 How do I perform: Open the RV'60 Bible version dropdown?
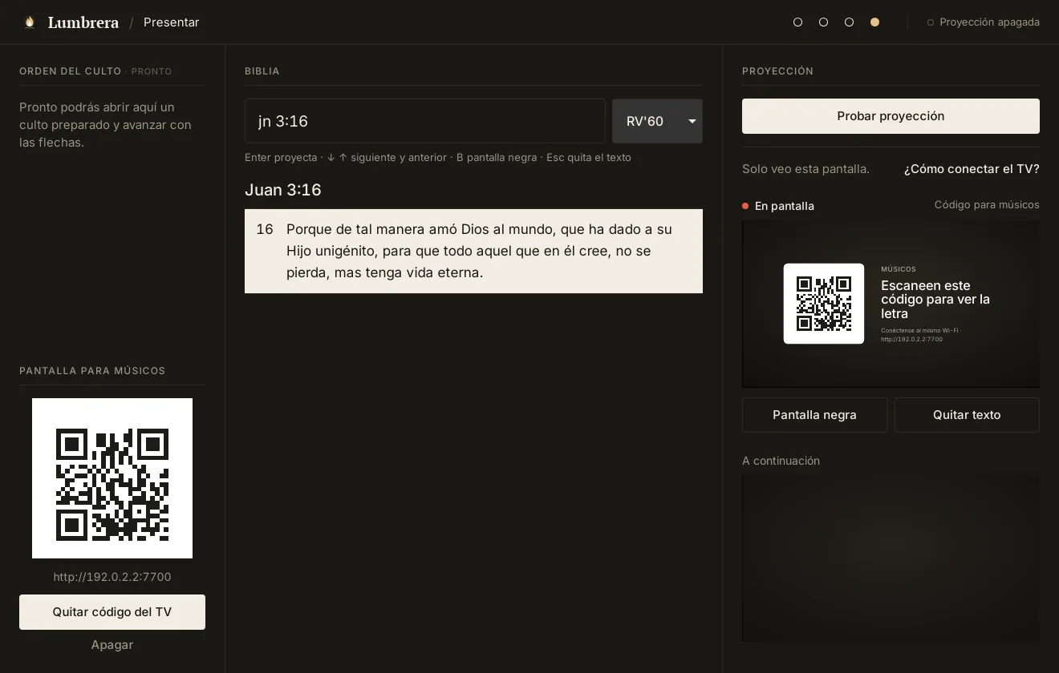657,121
